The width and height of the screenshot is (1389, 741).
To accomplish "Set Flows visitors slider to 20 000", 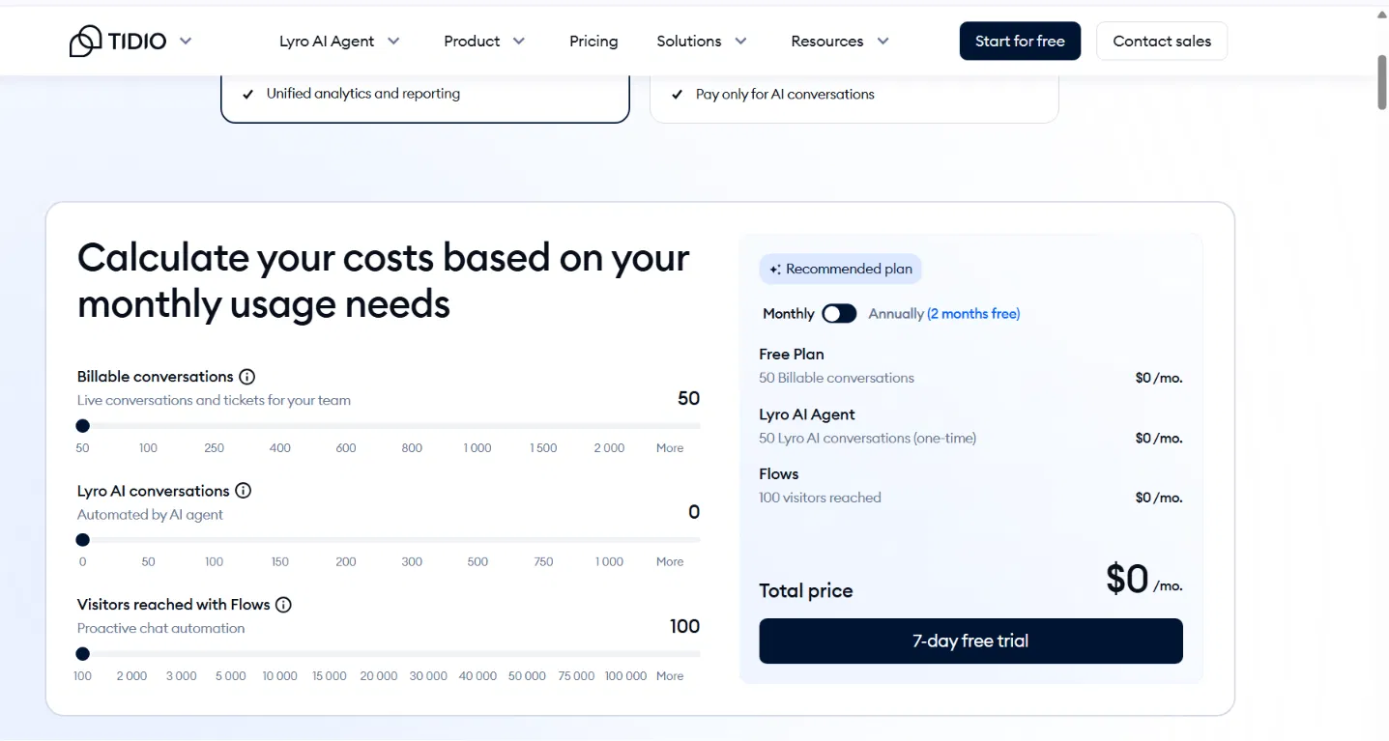I will pyautogui.click(x=379, y=676).
